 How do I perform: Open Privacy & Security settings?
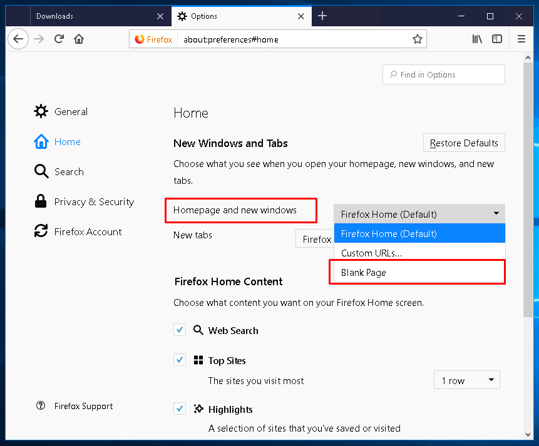85,201
